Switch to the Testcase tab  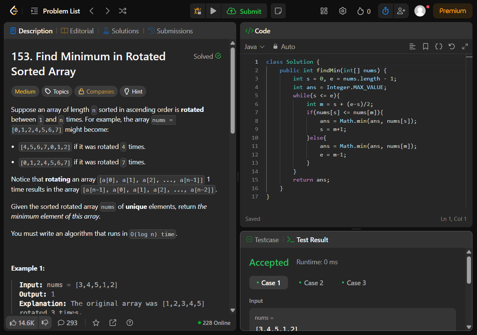pyautogui.click(x=262, y=240)
